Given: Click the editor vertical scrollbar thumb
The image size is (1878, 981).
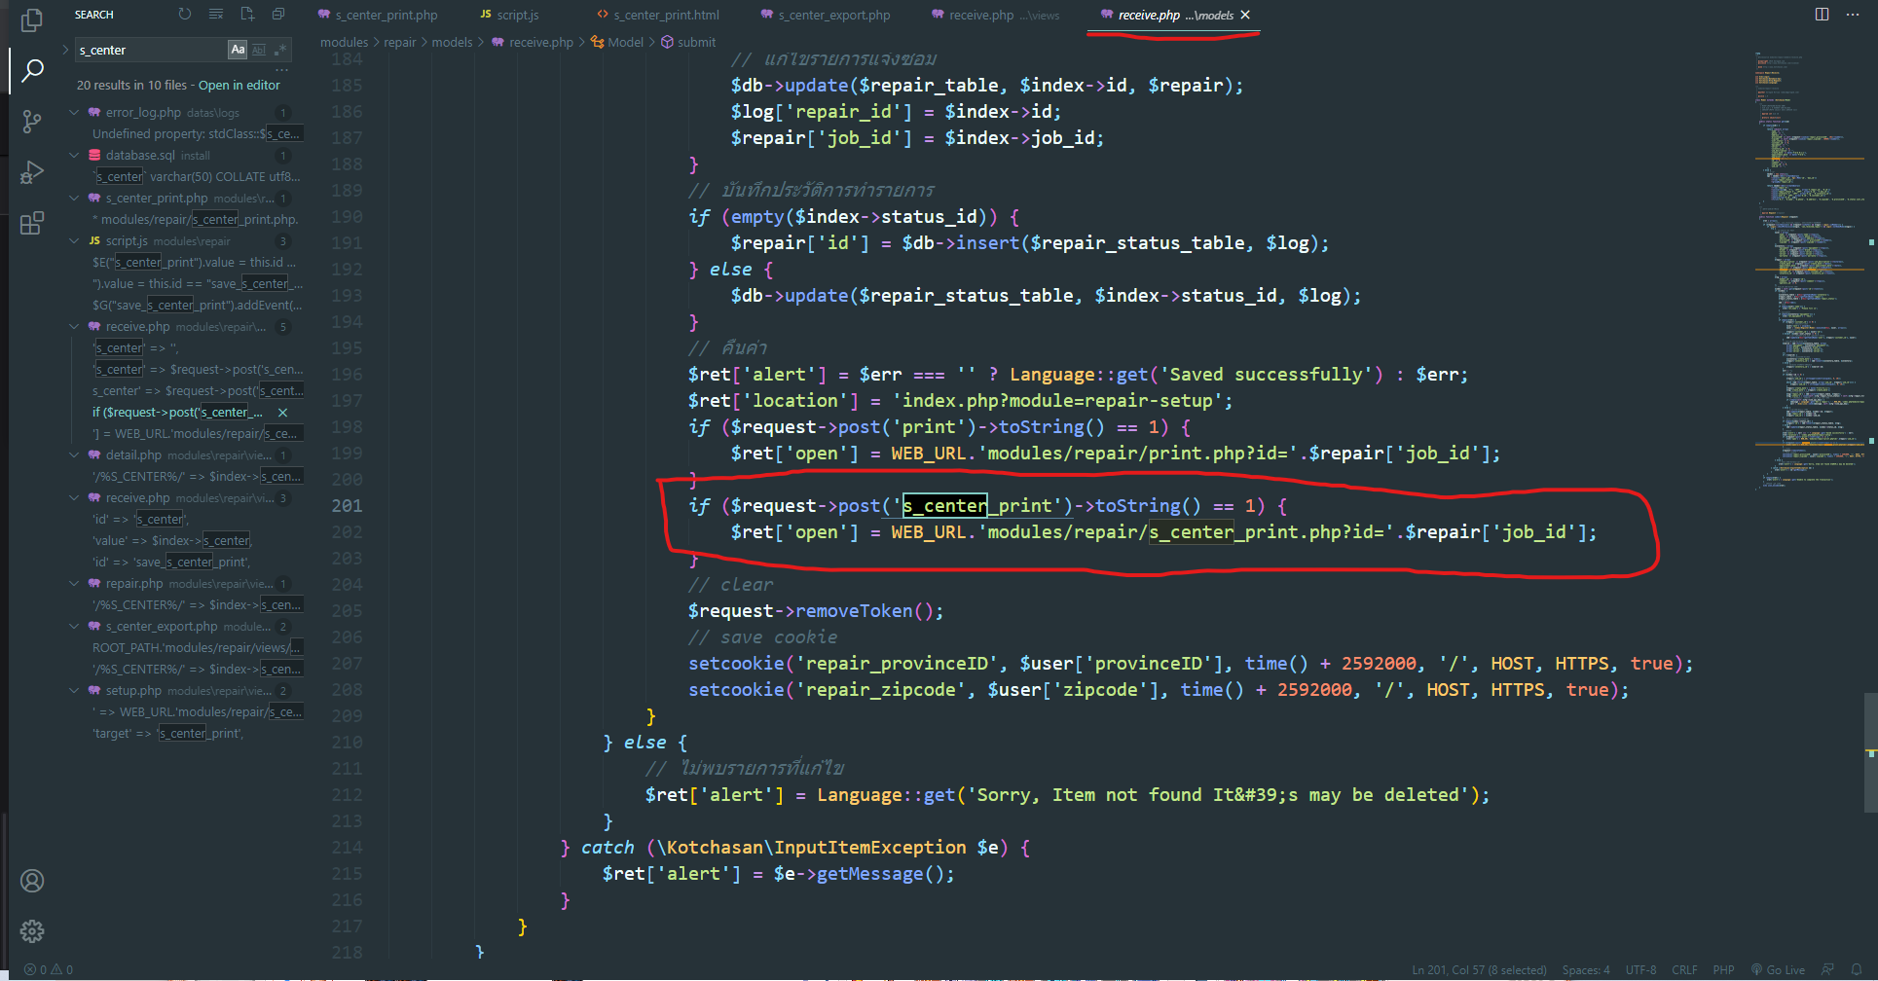Looking at the screenshot, I should pyautogui.click(x=1871, y=752).
